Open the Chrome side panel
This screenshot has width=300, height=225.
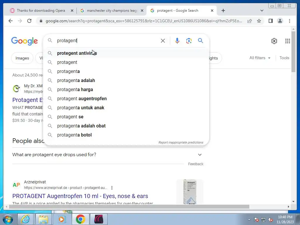(x=270, y=21)
